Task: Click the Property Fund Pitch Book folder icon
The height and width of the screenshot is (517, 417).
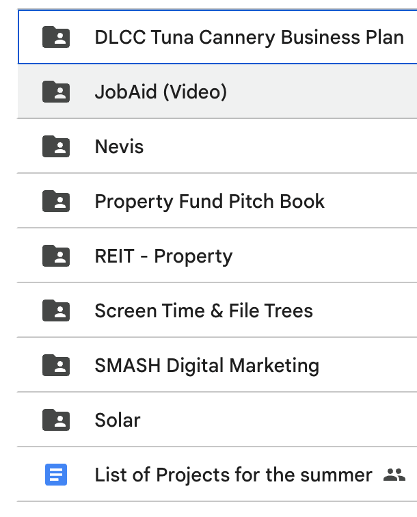Action: [x=56, y=201]
